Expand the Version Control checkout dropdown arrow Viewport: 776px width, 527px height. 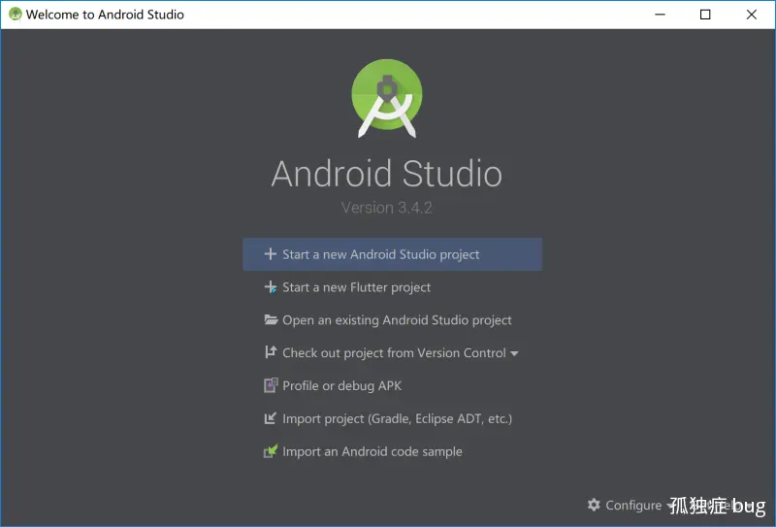514,353
